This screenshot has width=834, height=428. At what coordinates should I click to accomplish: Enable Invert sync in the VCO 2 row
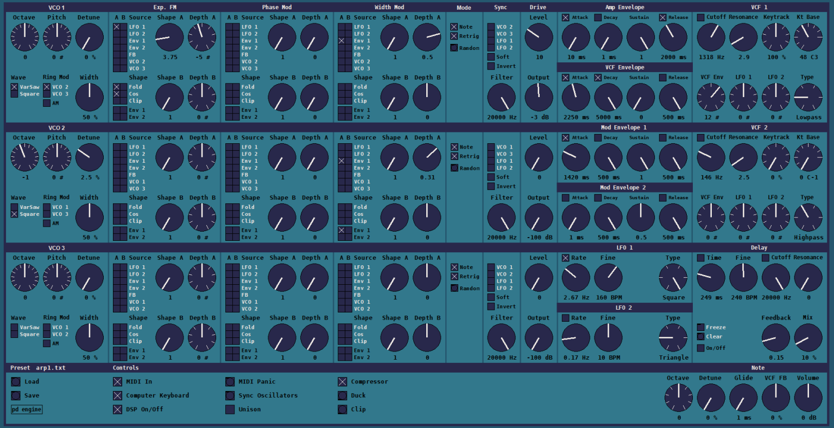tap(491, 186)
